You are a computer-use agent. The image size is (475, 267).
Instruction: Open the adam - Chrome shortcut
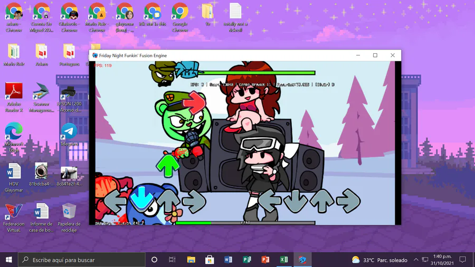(14, 17)
